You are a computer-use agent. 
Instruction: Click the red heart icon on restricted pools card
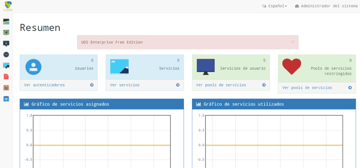coord(291,67)
